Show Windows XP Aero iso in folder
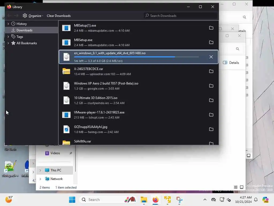The height and width of the screenshot is (206, 274). coord(211,86)
